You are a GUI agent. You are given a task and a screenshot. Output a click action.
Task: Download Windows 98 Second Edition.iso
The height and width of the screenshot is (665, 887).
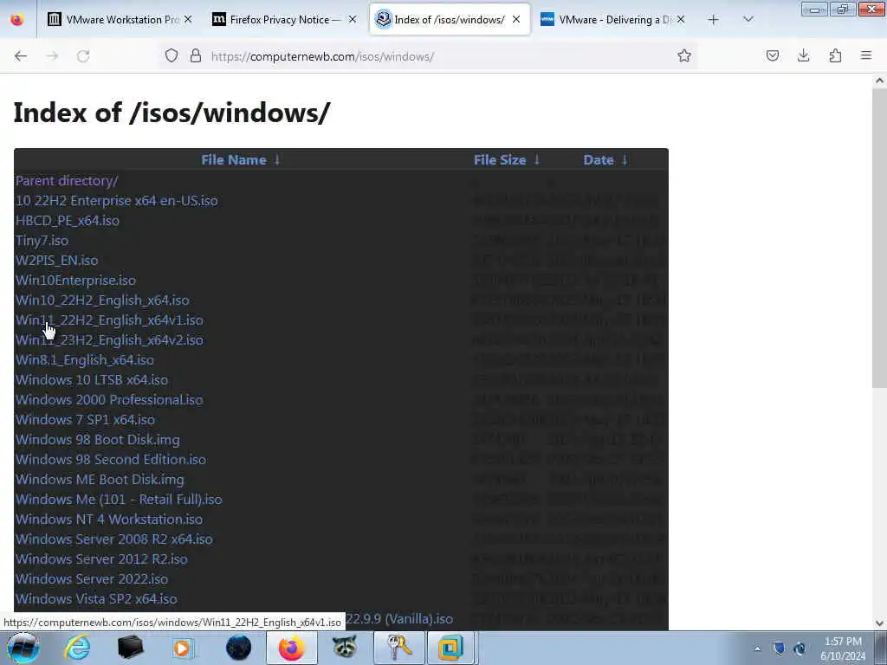[111, 459]
